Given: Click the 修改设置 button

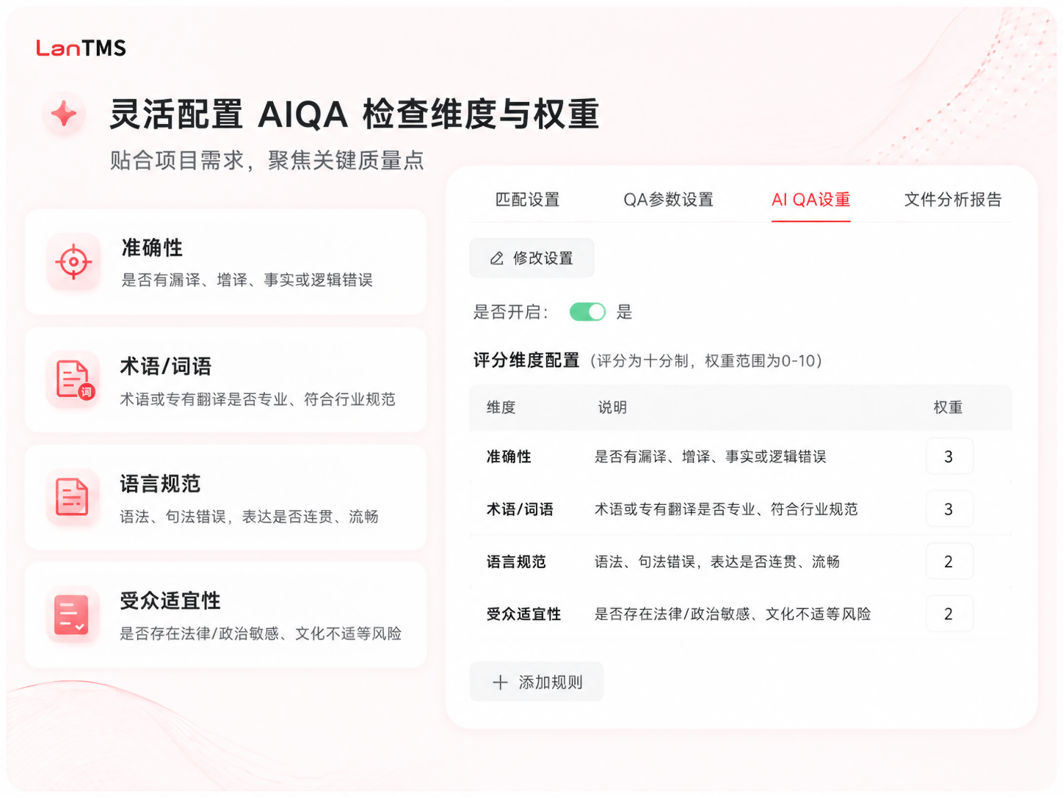Looking at the screenshot, I should coord(531,258).
